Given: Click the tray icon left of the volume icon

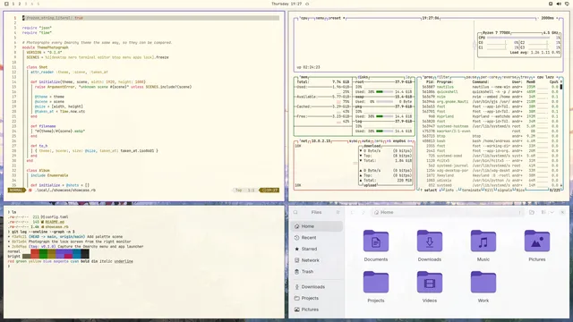Looking at the screenshot, I should 551,4.
